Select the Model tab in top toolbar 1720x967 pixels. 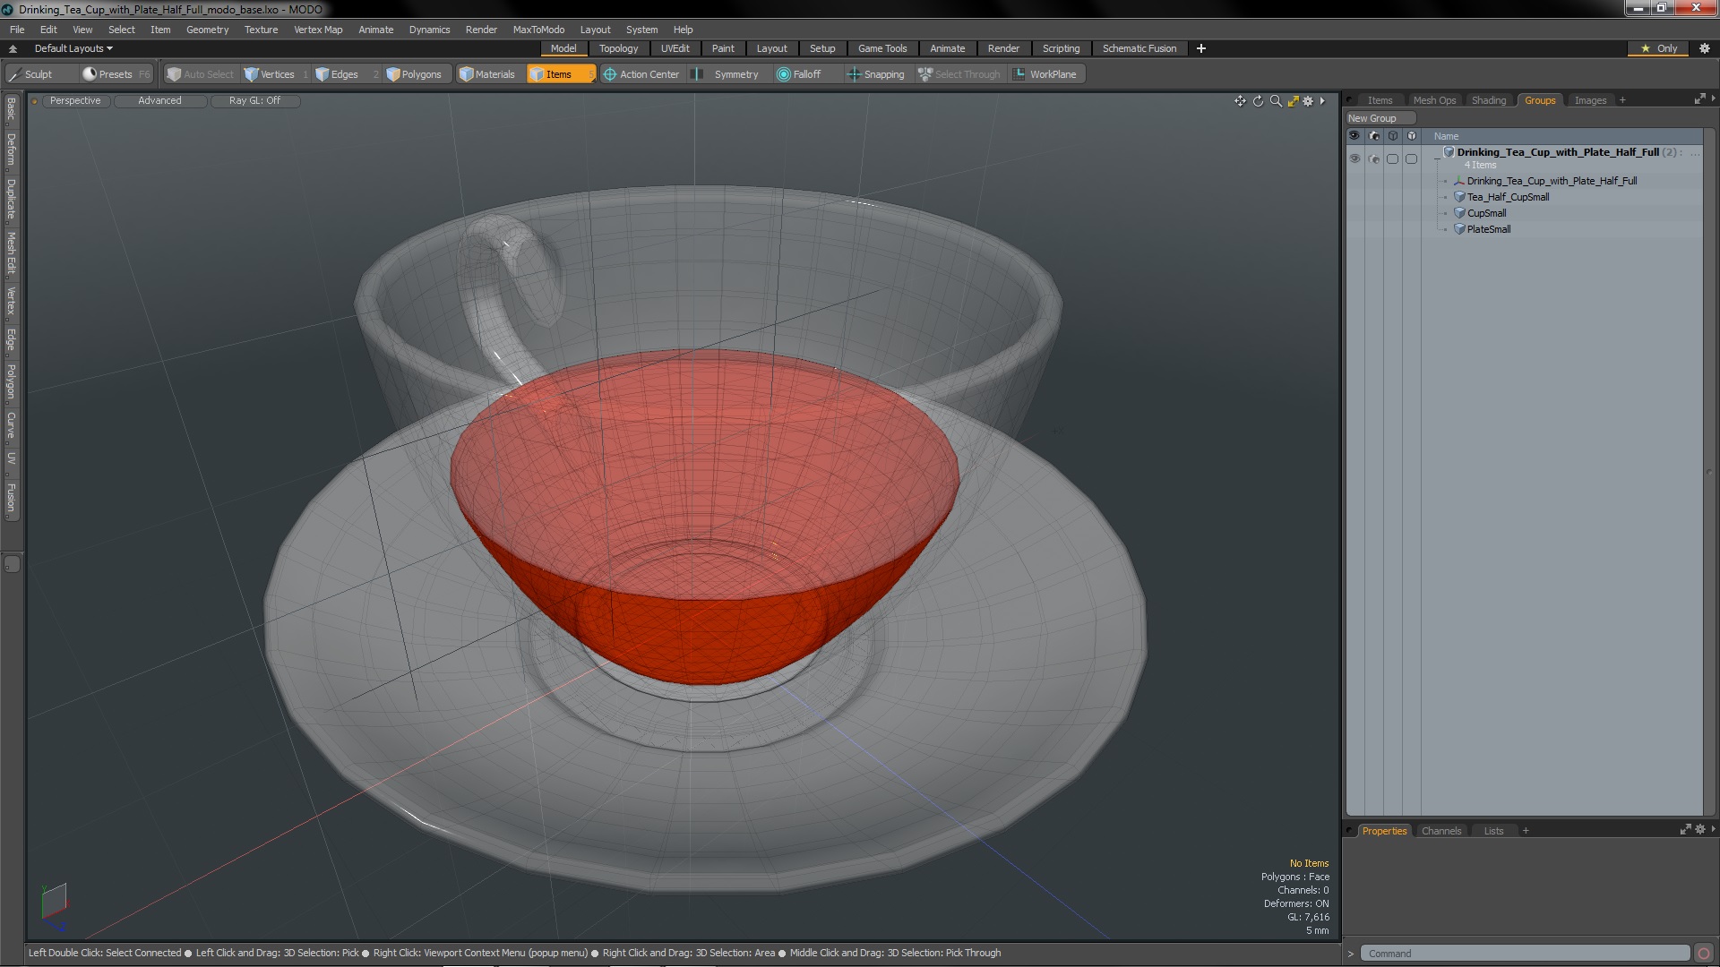tap(563, 48)
